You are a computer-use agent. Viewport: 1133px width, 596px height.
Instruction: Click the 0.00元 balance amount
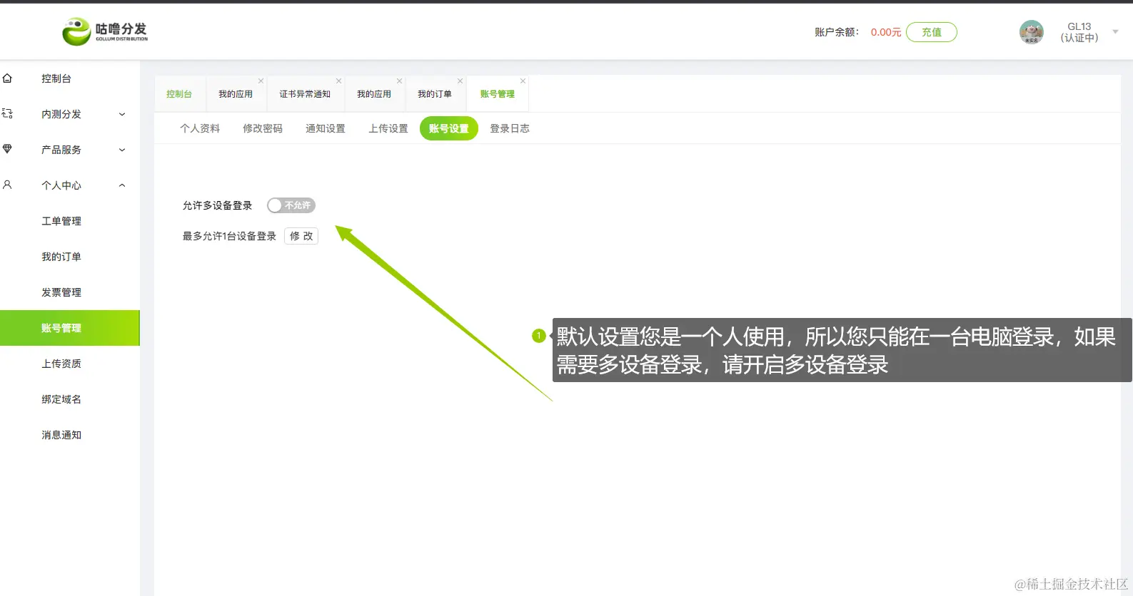click(x=886, y=32)
